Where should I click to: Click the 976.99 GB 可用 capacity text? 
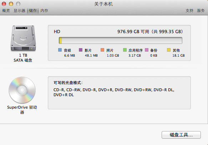click(133, 32)
